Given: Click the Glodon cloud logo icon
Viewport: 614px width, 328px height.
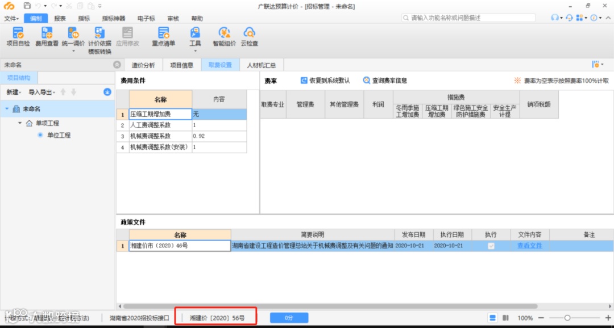Looking at the screenshot, I should pyautogui.click(x=9, y=6).
